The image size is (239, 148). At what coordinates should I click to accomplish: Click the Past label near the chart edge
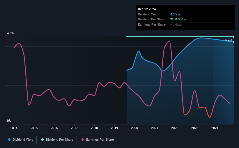pyautogui.click(x=229, y=40)
